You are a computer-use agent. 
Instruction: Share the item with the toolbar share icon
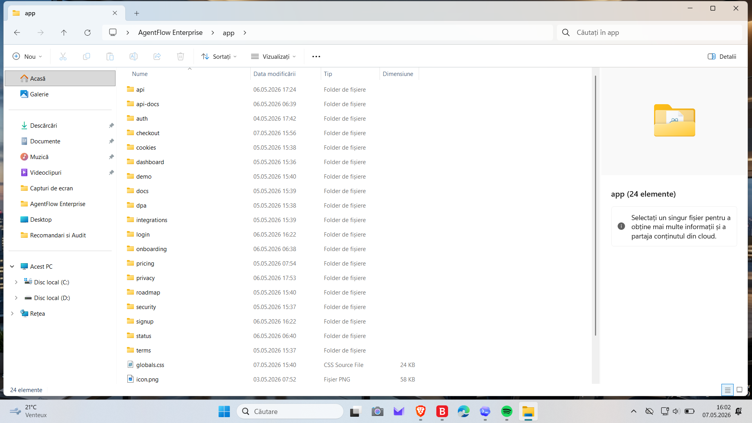[157, 56]
